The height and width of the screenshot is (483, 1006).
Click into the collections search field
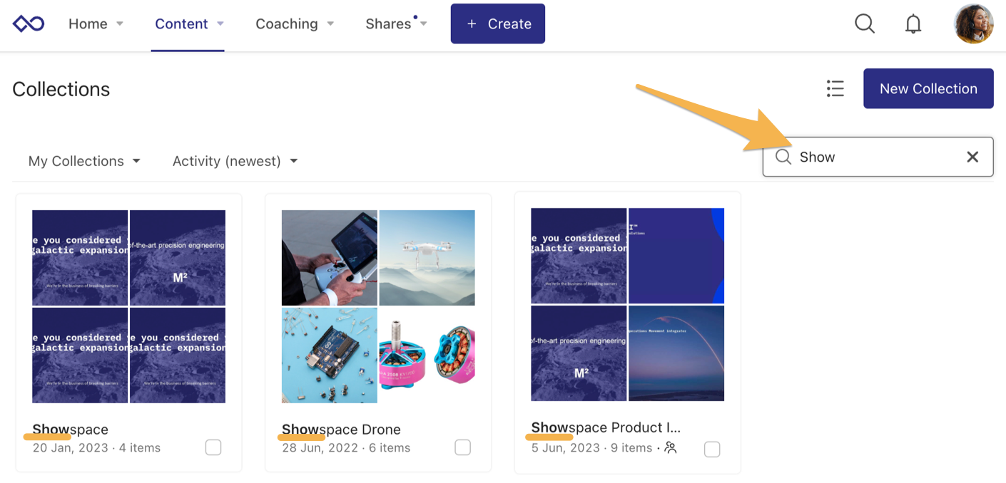point(878,157)
